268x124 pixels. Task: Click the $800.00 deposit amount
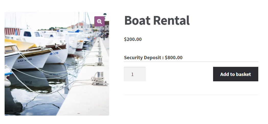pos(174,57)
